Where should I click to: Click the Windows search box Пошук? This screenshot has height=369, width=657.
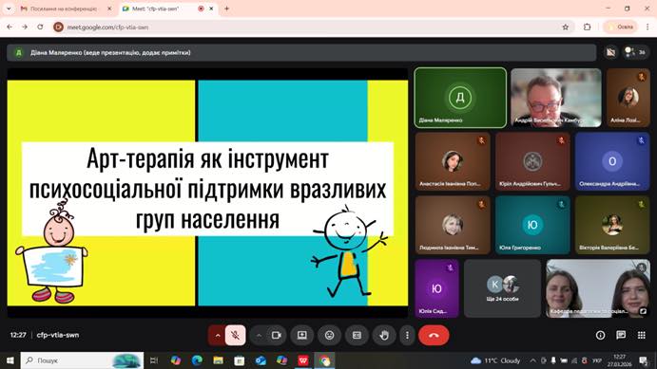pyautogui.click(x=82, y=360)
